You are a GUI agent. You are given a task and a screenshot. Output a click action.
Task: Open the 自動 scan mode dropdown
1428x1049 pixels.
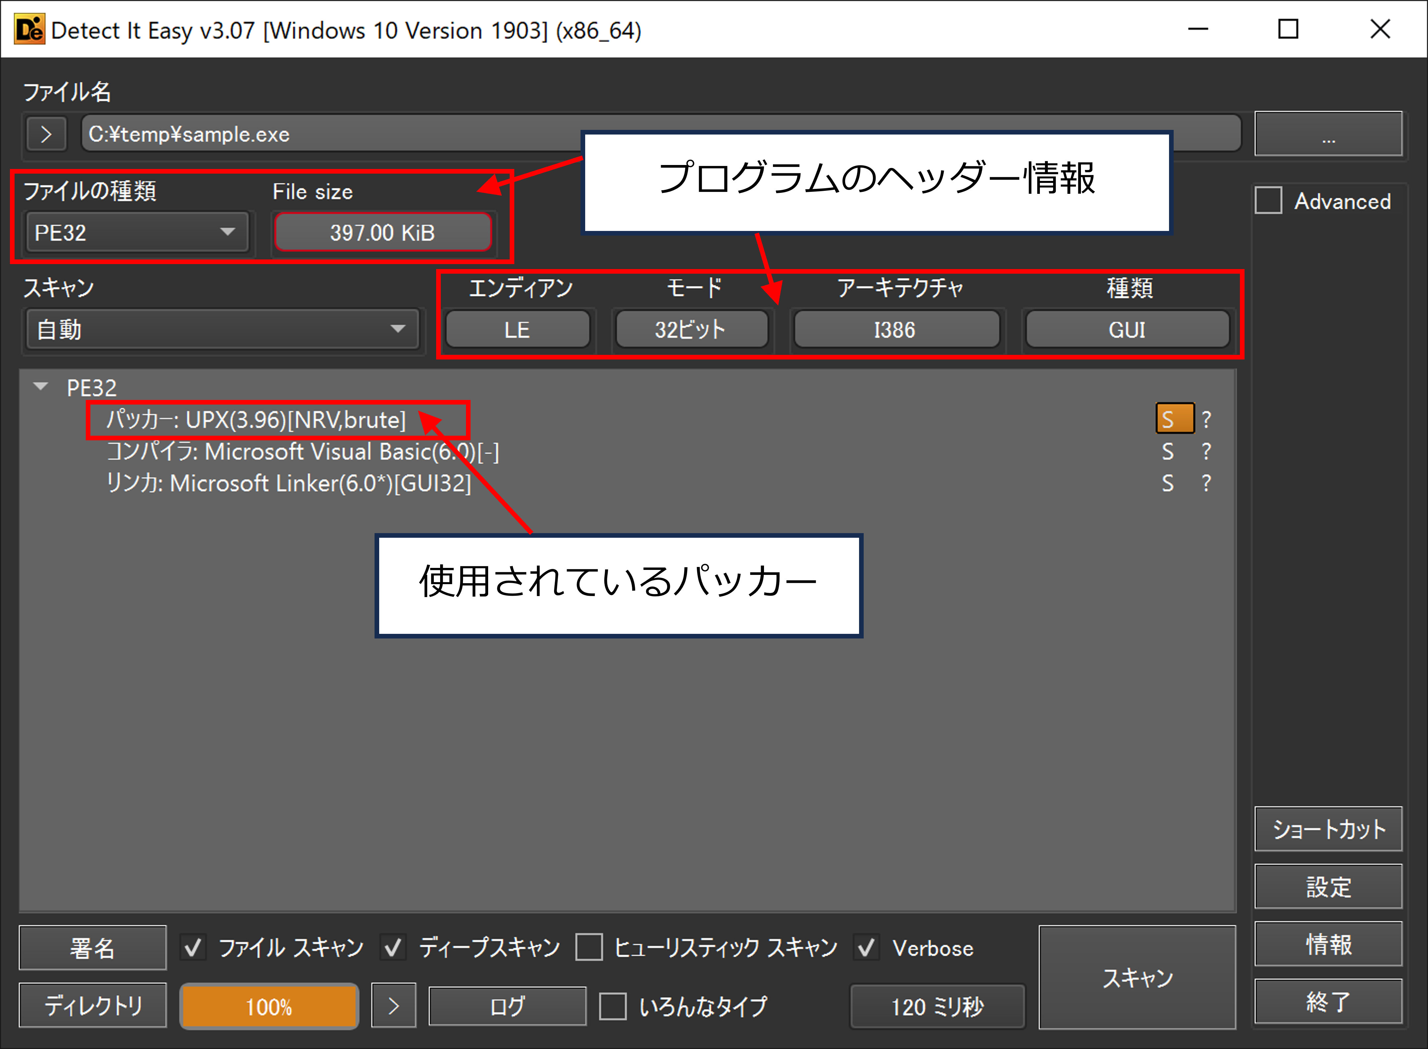222,329
